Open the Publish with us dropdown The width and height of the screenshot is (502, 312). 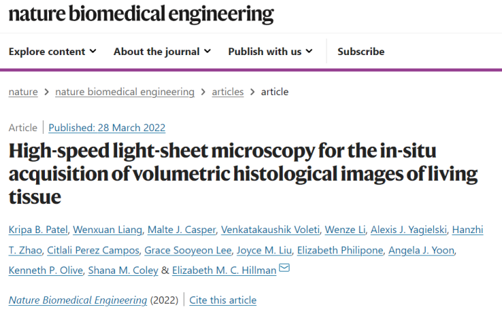coord(270,52)
